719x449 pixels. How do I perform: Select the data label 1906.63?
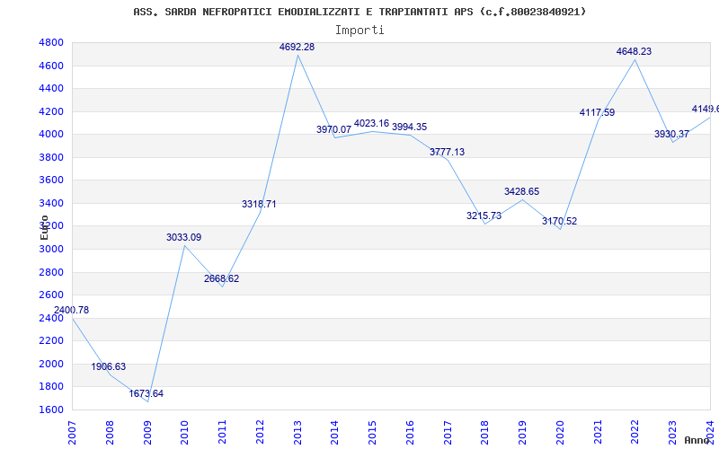click(x=108, y=367)
